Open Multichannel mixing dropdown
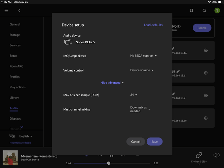The image size is (224, 168). pos(140,109)
